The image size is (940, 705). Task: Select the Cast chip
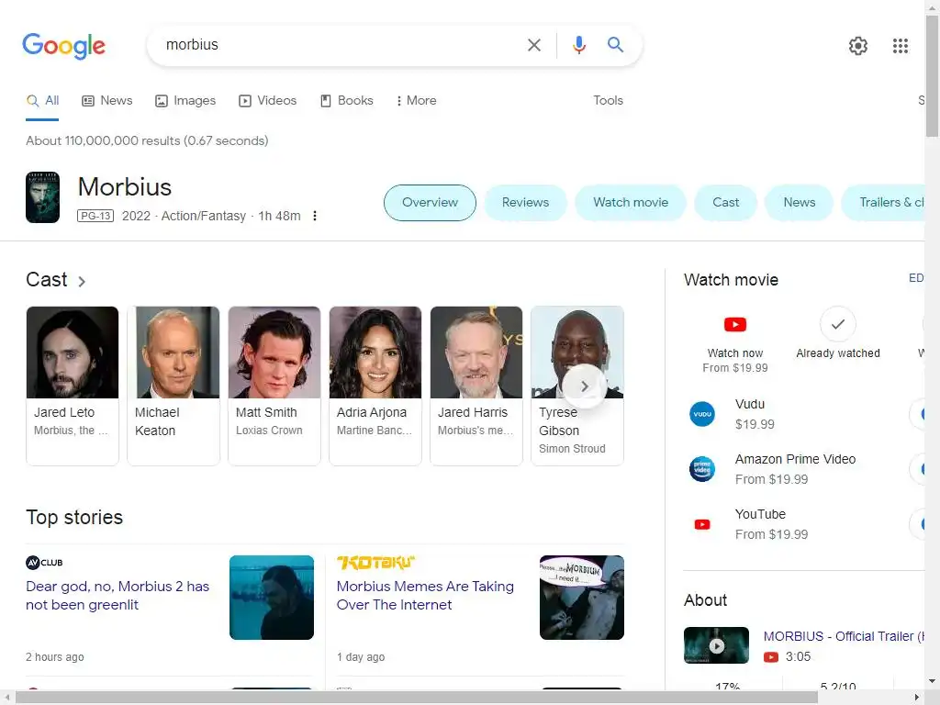pos(725,203)
